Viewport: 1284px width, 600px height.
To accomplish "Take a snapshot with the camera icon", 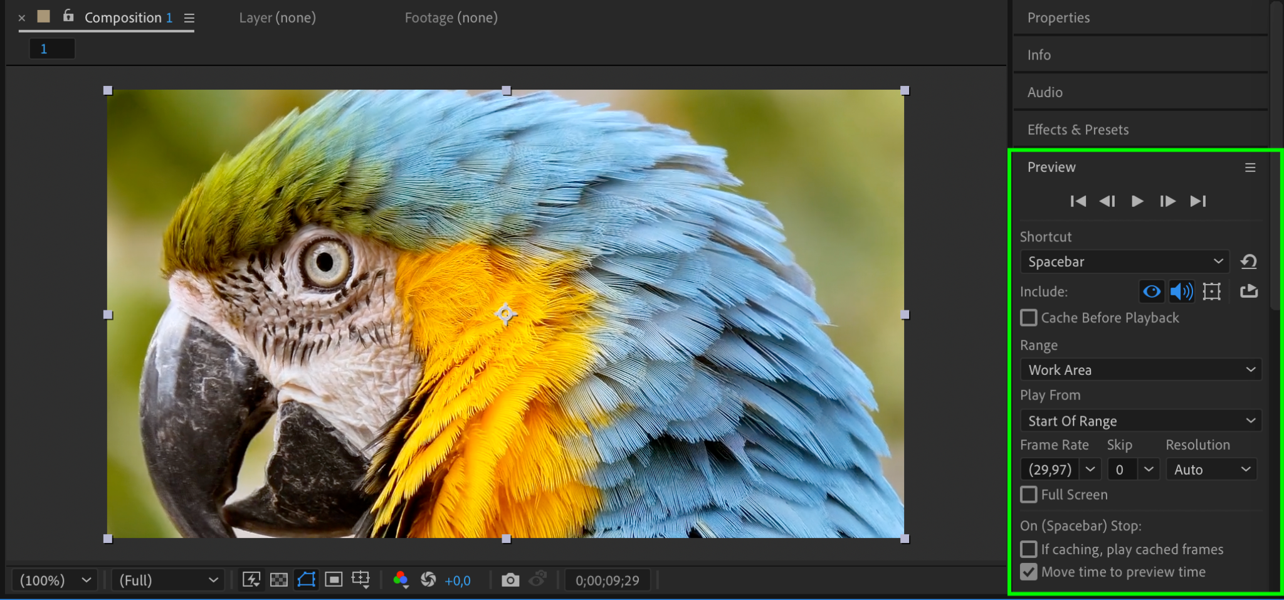I will (510, 580).
